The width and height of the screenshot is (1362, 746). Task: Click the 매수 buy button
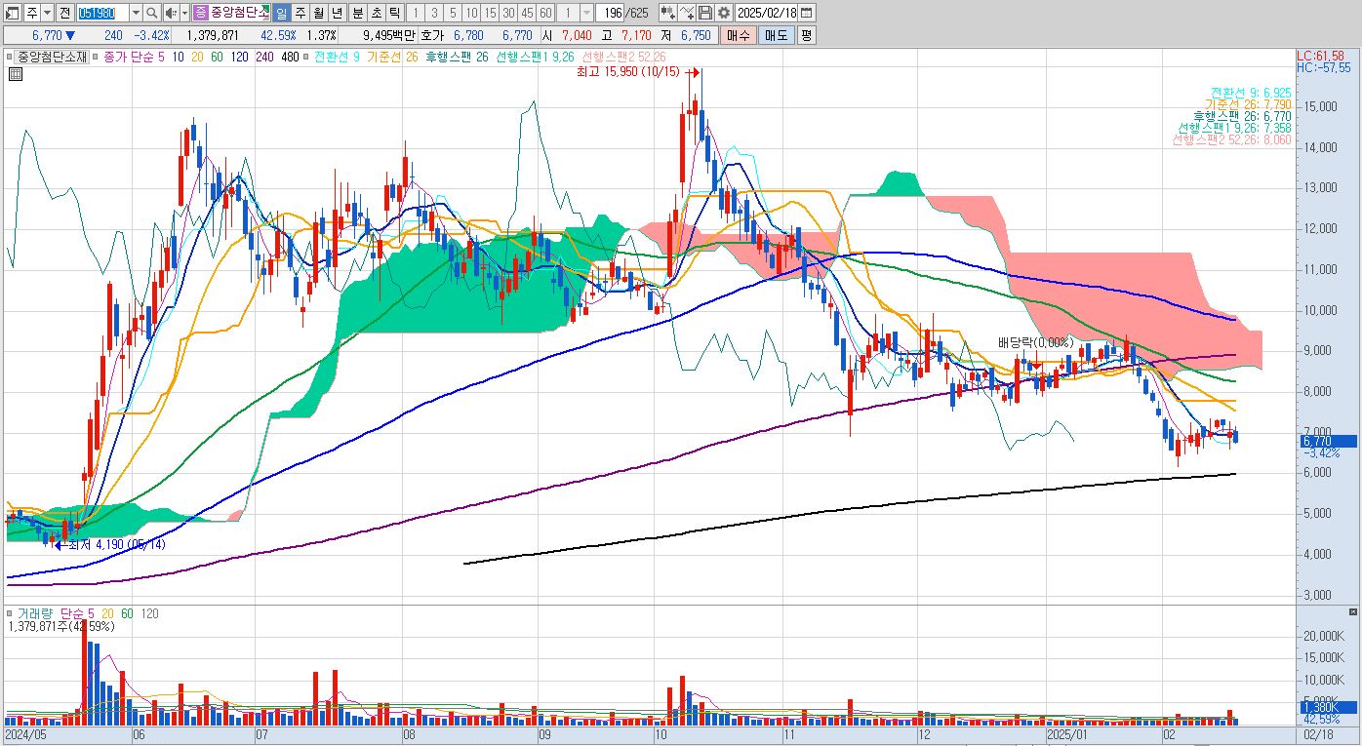point(738,35)
